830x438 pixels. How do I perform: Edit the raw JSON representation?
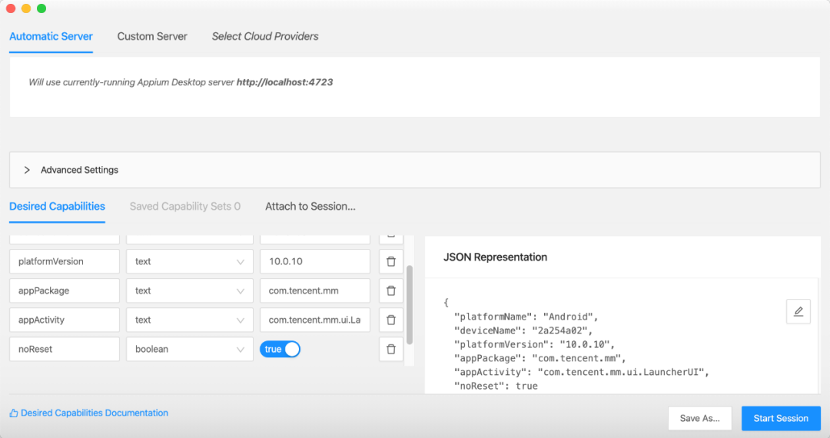click(x=798, y=311)
